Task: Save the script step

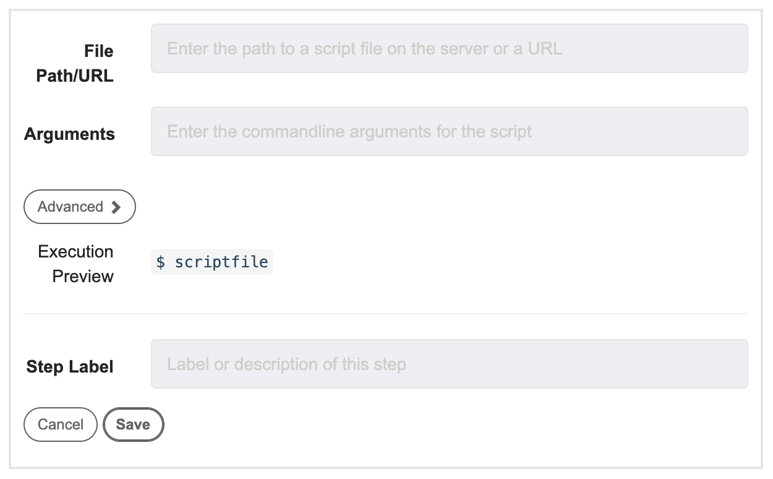Action: (x=133, y=425)
